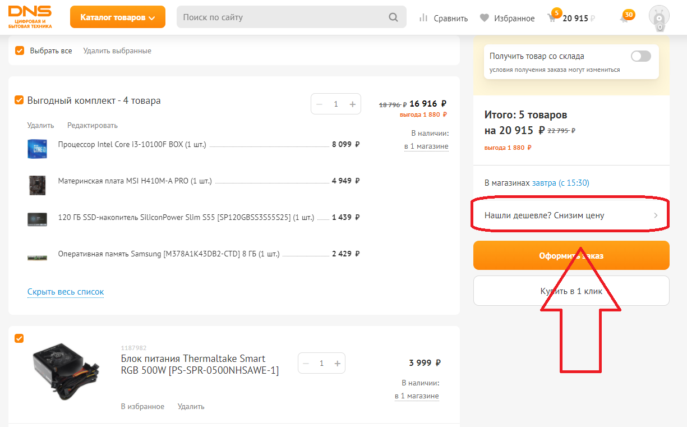The image size is (687, 427).
Task: Open the notifications bell
Action: tap(624, 18)
